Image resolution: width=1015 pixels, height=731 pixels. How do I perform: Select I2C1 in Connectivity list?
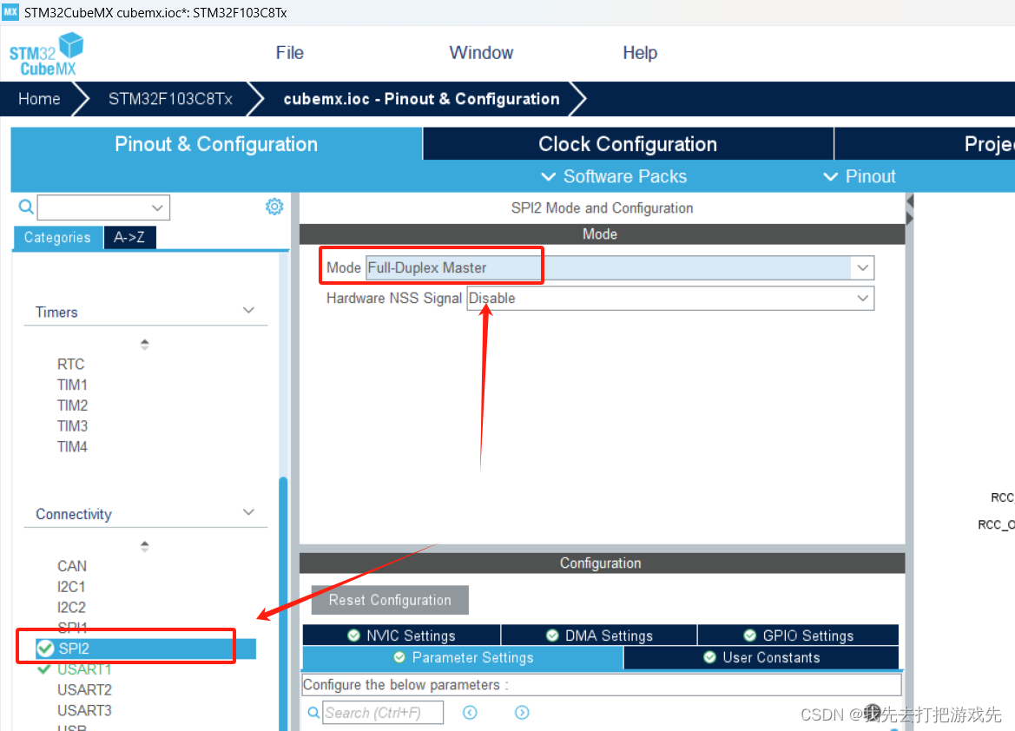point(71,587)
